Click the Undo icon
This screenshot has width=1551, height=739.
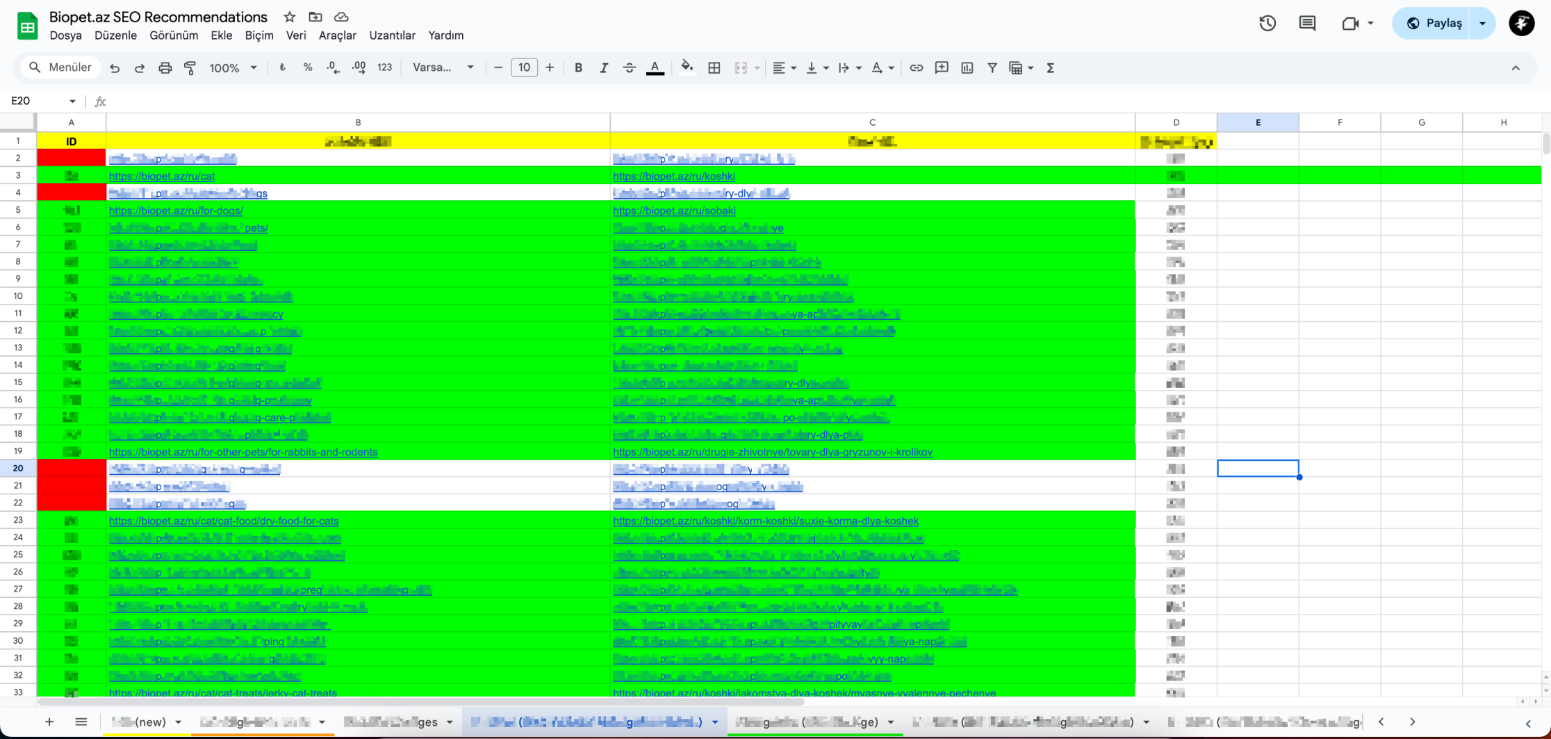pyautogui.click(x=115, y=68)
